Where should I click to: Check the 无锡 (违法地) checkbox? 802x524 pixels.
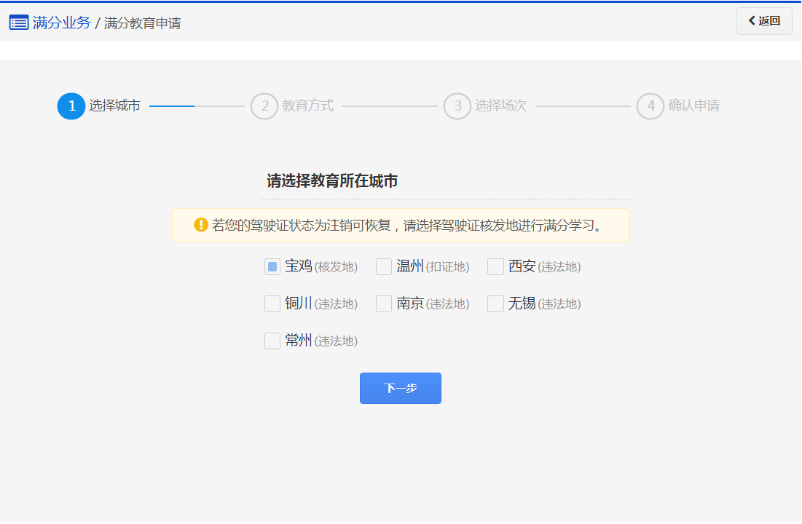tap(495, 304)
